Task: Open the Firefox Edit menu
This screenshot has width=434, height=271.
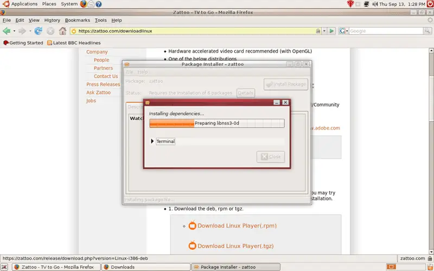Action: click(20, 20)
